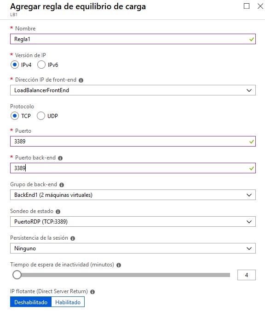Click info icon for Tiempo de espera de inactividad
Screen dimensions: 265x313
pyautogui.click(x=119, y=265)
